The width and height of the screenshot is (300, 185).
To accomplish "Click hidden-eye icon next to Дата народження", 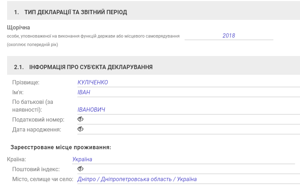I will (80, 129).
